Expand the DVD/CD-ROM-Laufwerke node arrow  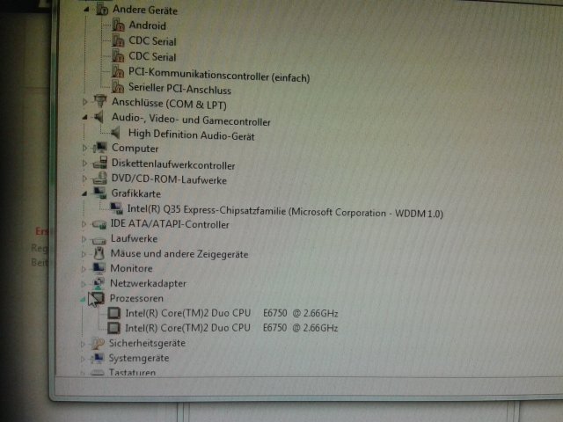[x=84, y=178]
